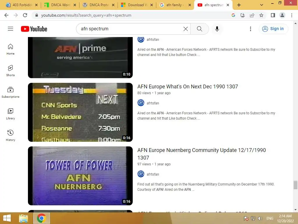Close the 403 Forbidden tab

pyautogui.click(x=36, y=5)
